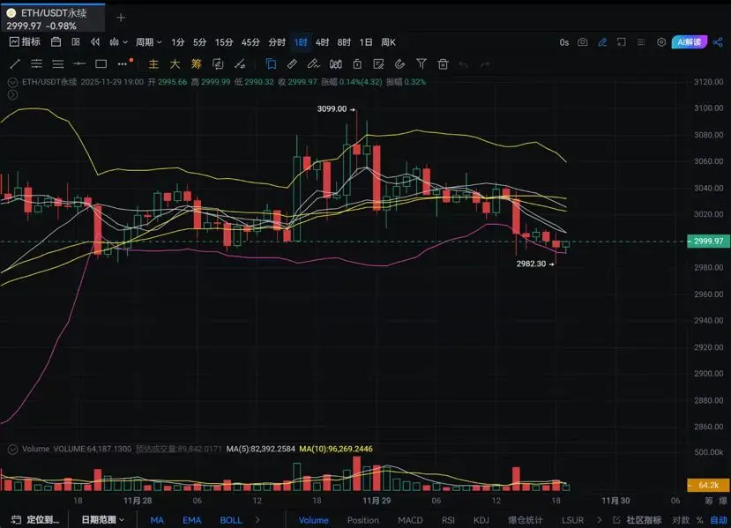
Task: Open chart settings gear icon
Action: click(x=661, y=42)
